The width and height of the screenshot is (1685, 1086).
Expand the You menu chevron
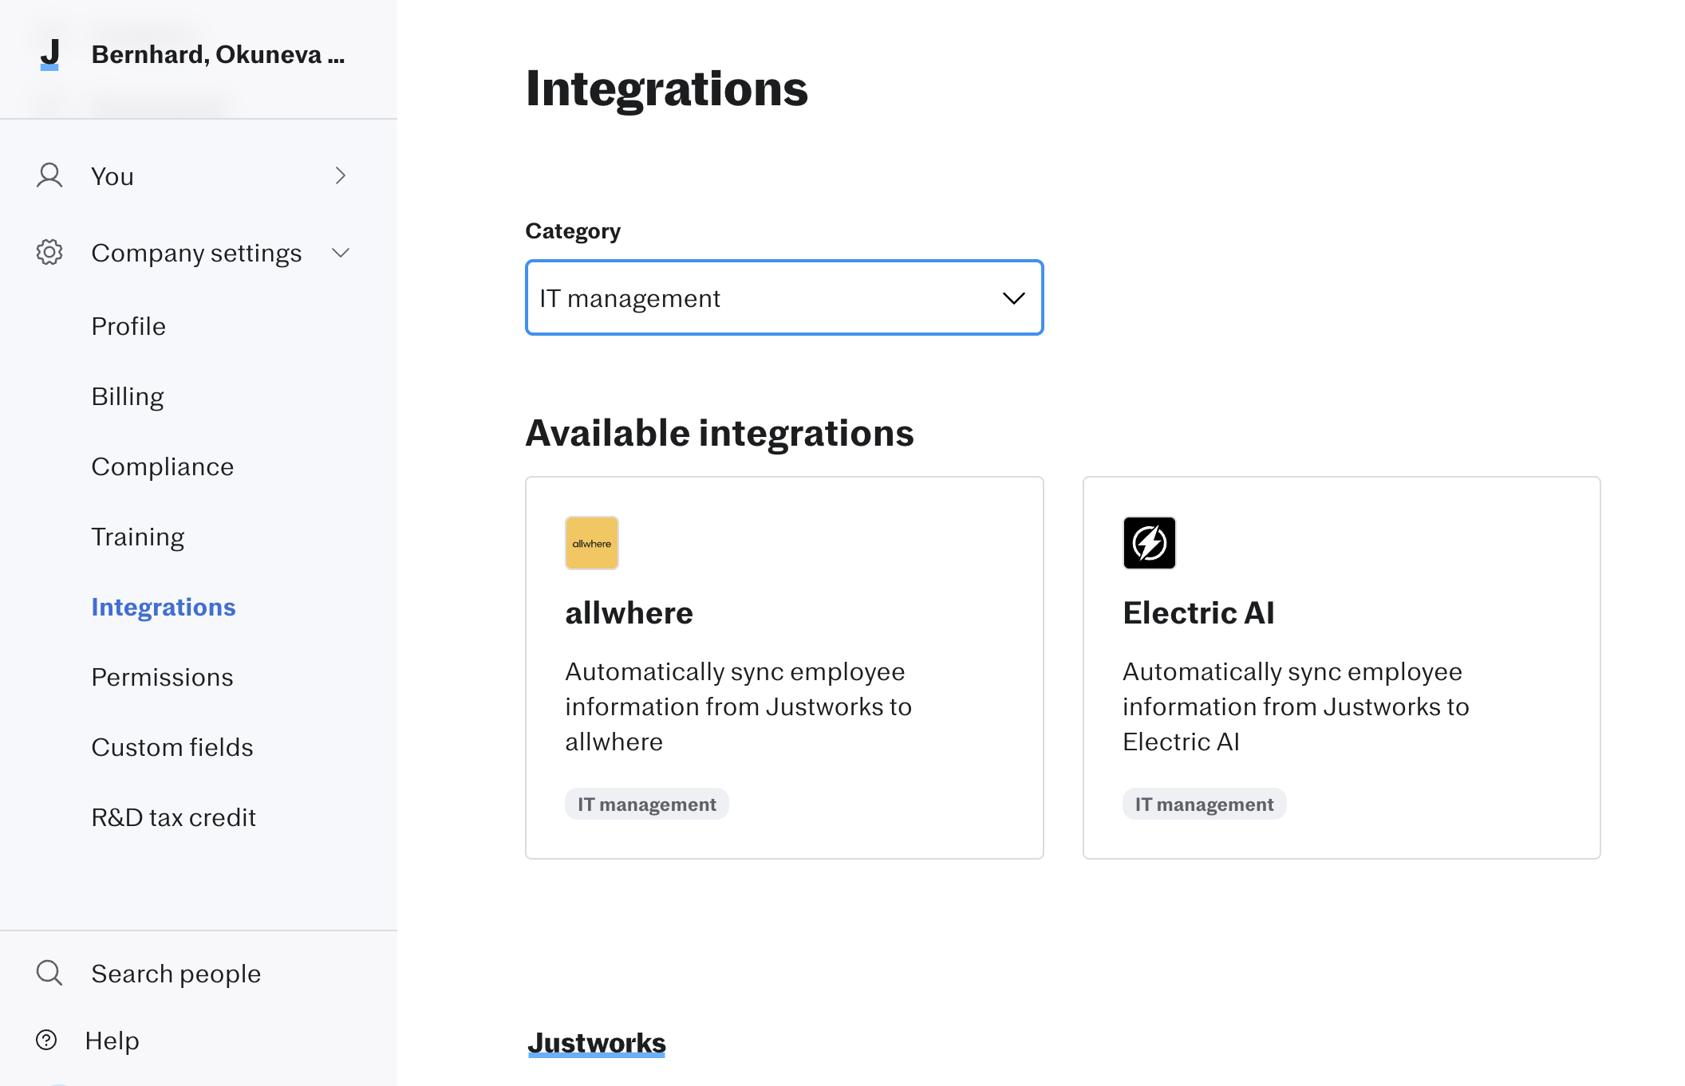tap(341, 175)
